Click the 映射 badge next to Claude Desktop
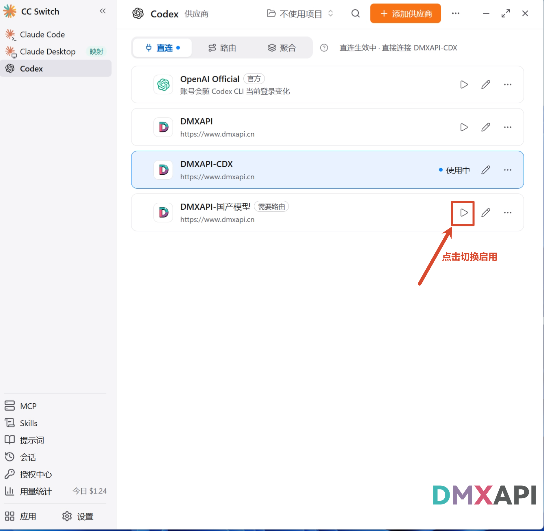This screenshot has height=531, width=544. click(96, 52)
